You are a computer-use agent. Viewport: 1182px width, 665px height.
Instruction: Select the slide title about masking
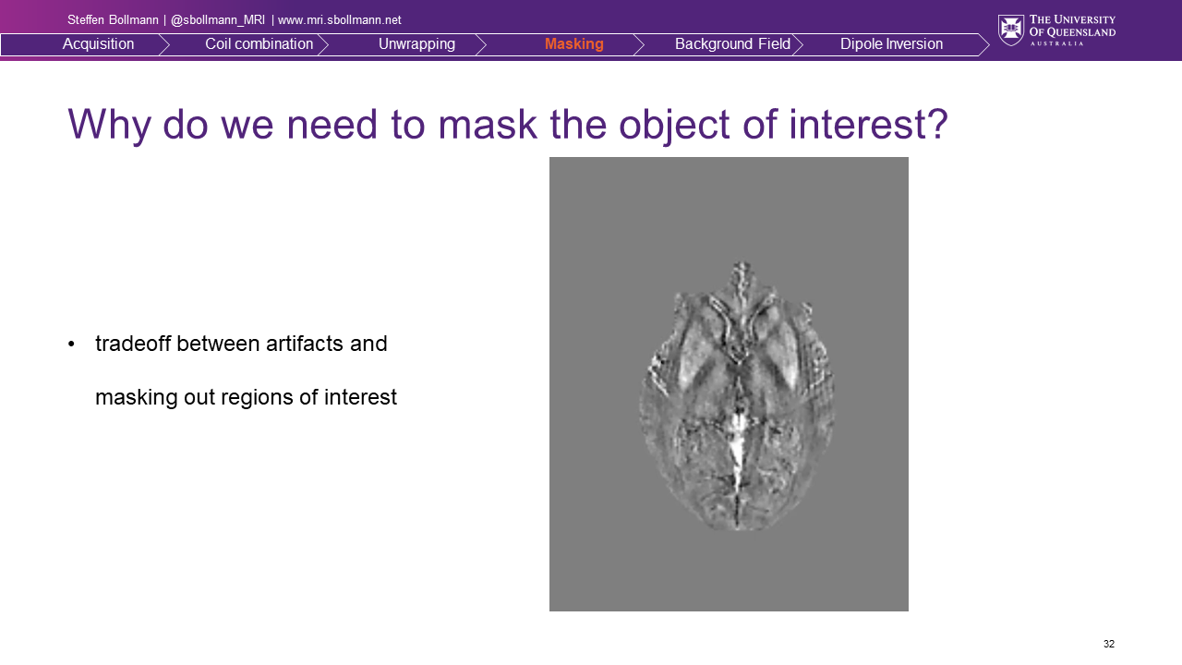(508, 124)
